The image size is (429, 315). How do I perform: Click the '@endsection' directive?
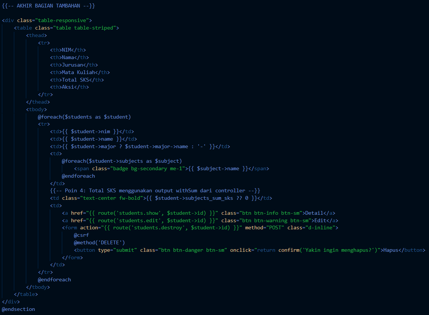click(x=18, y=309)
